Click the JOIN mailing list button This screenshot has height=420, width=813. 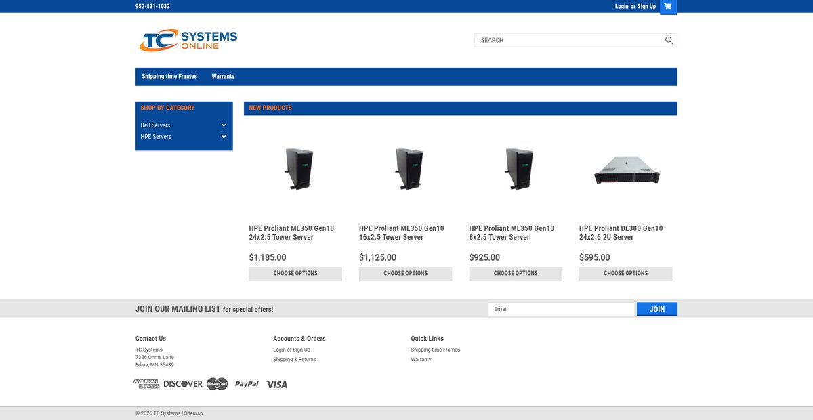click(x=657, y=309)
